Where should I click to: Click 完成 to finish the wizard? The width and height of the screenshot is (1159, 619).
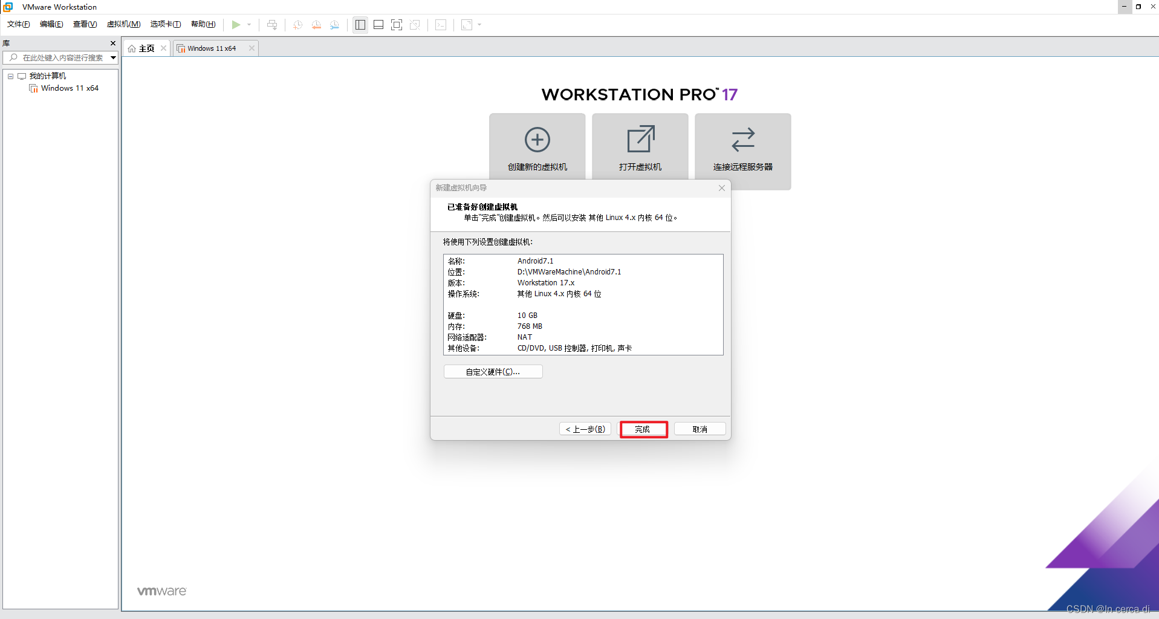643,429
